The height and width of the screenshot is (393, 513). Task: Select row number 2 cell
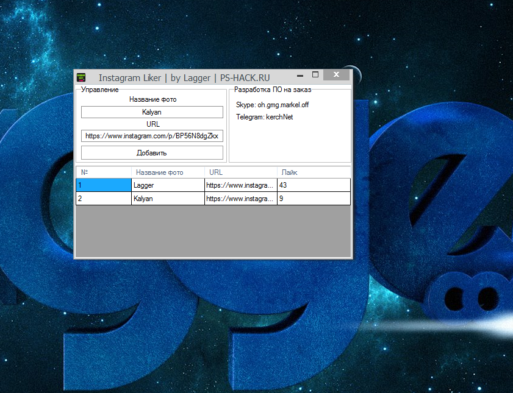pyautogui.click(x=104, y=199)
